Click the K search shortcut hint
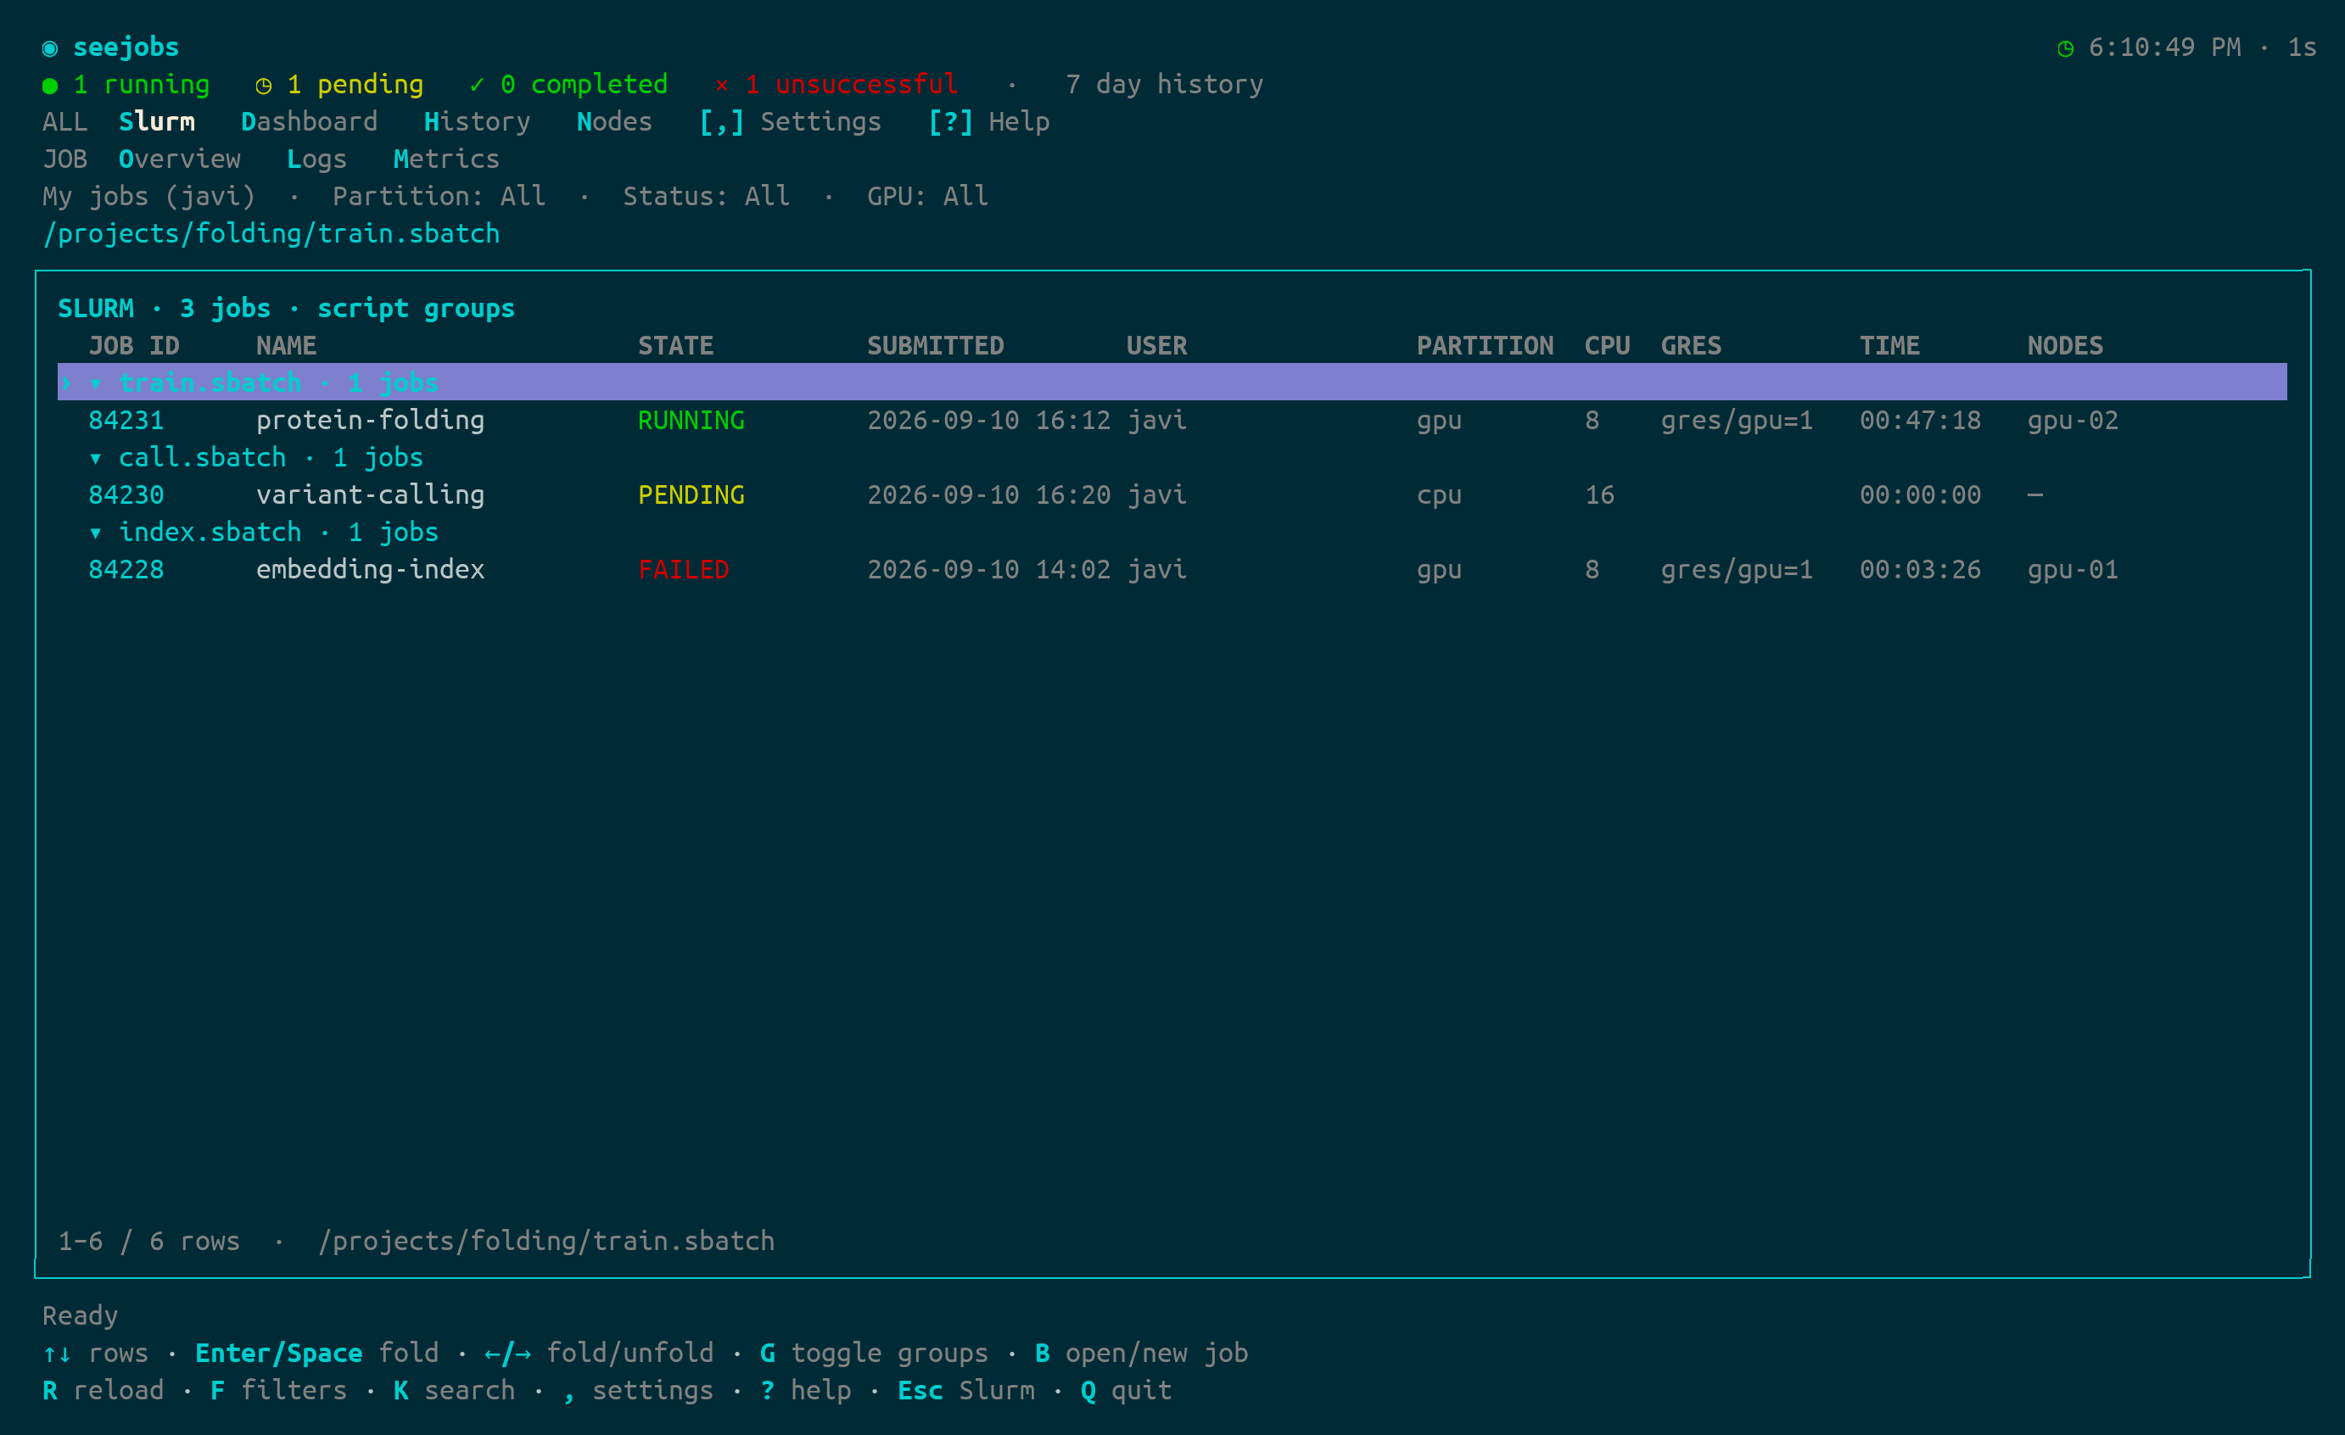This screenshot has width=2345, height=1435. (x=454, y=1390)
